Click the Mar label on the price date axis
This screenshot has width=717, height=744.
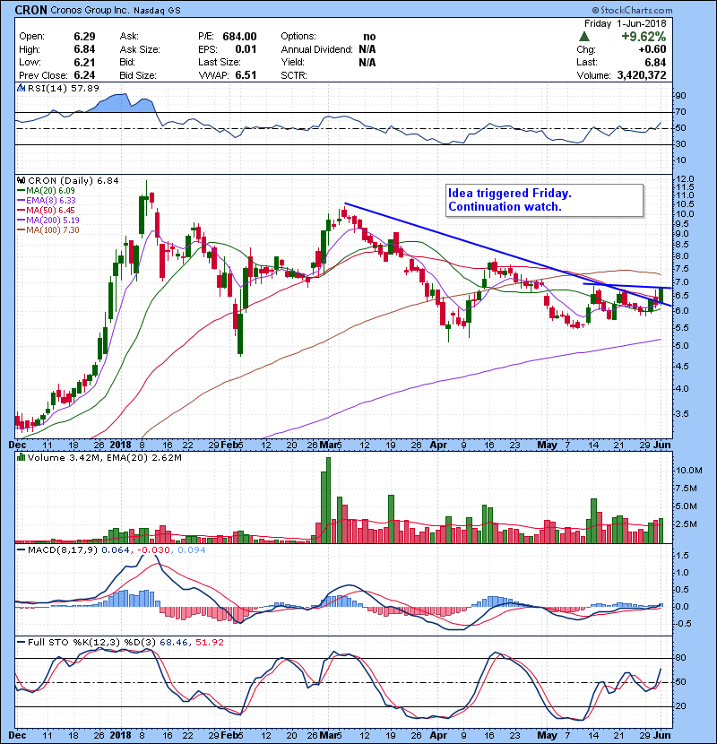point(331,444)
